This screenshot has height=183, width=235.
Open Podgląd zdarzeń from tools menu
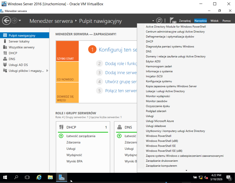(x=156, y=111)
